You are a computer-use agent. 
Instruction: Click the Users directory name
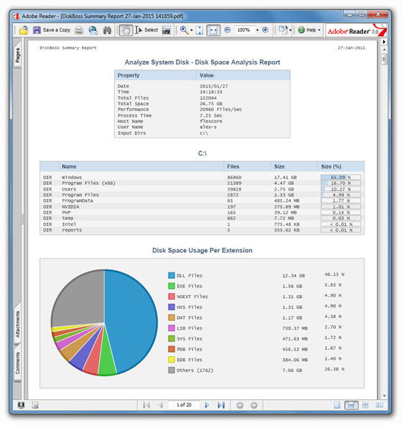pyautogui.click(x=69, y=189)
